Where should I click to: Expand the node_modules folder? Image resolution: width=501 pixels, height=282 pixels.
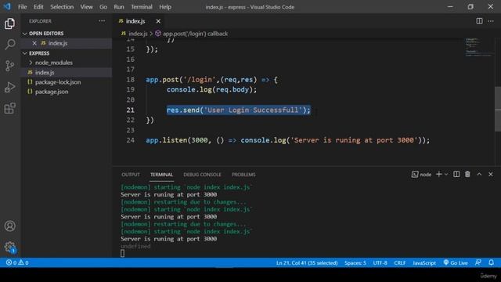[54, 63]
